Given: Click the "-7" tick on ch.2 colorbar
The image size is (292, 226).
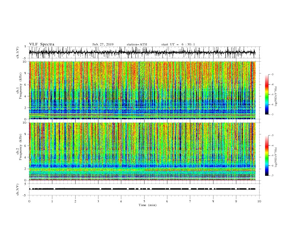Looking at the screenshot, I should pyautogui.click(x=272, y=175).
